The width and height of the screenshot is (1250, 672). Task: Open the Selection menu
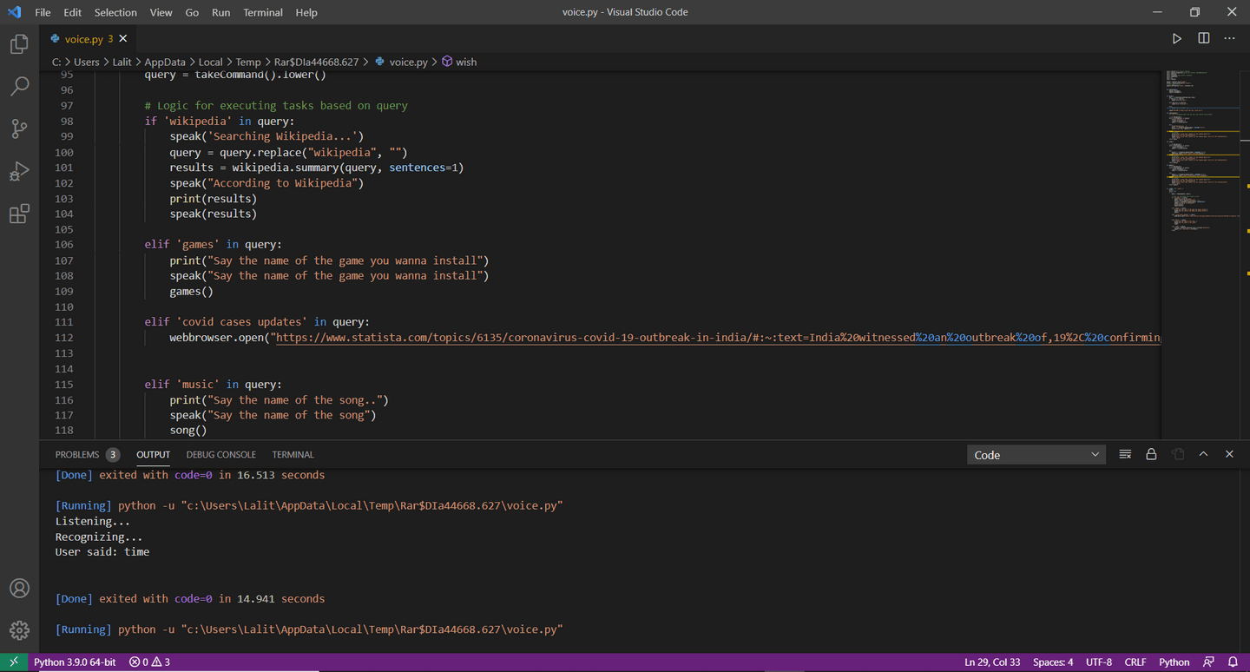[115, 12]
